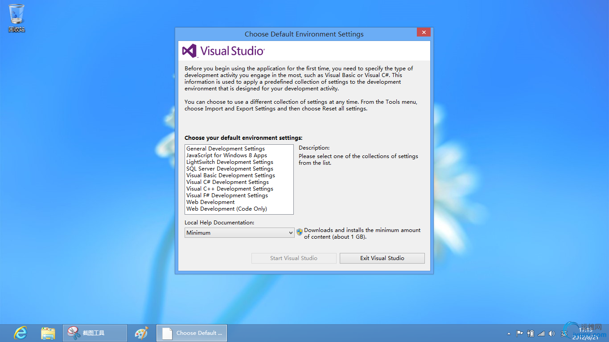Click the Start Visual Studio button

coord(294,258)
